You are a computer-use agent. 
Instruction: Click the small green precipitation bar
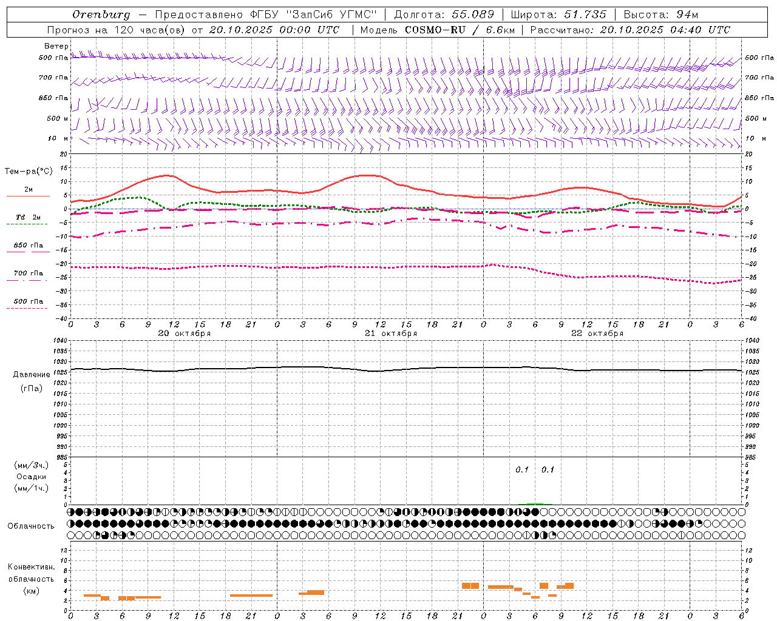tap(535, 503)
